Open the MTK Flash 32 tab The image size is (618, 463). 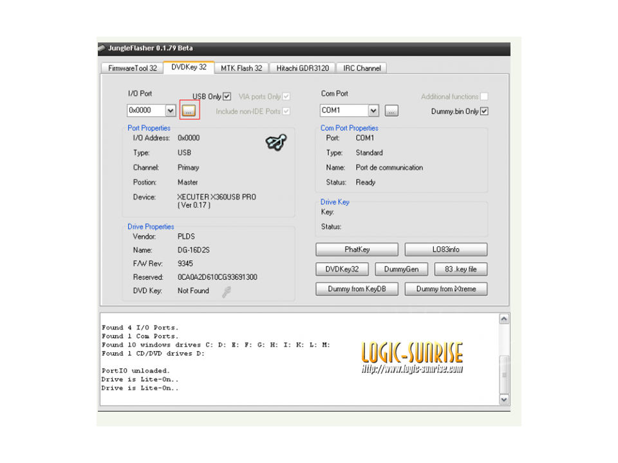point(241,68)
